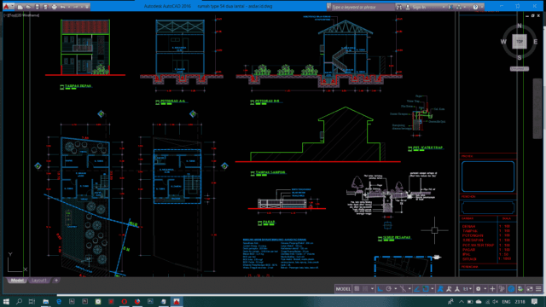This screenshot has height=307, width=546.
Task: Switch to the Layout1 tab
Action: pyautogui.click(x=39, y=281)
